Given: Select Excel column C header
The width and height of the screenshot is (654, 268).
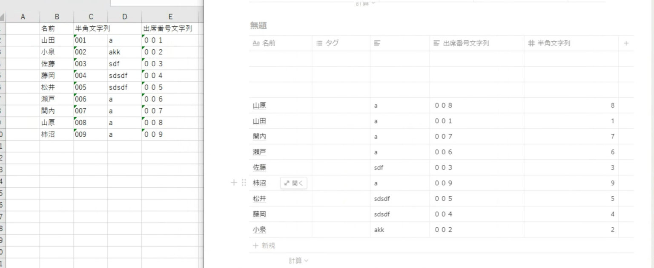Looking at the screenshot, I should pyautogui.click(x=91, y=17).
